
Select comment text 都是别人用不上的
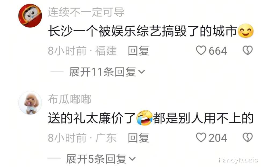click(x=203, y=118)
